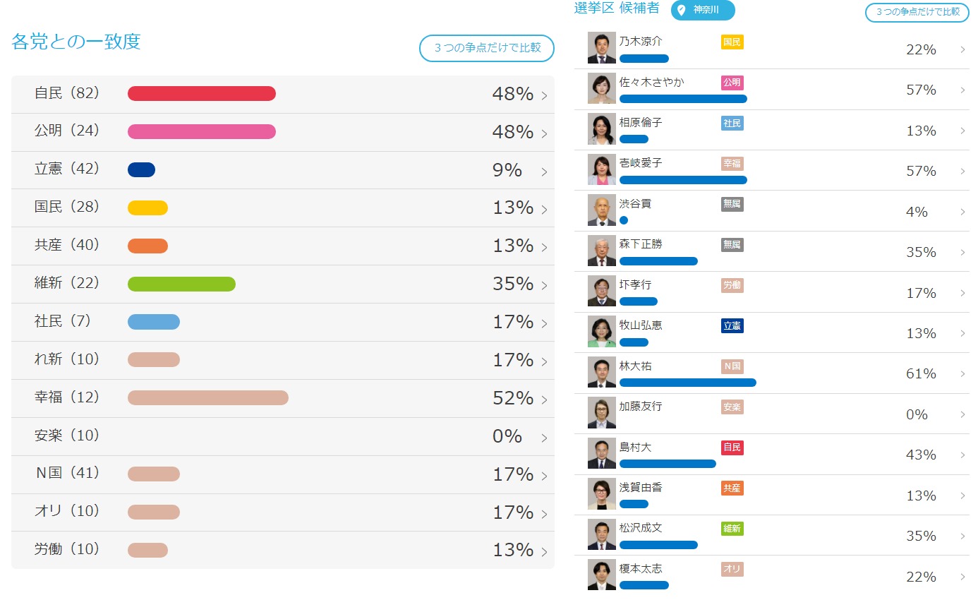Expand the 幸福 (12) party row chevron
Screen dimensions: 978x600
pyautogui.click(x=544, y=401)
